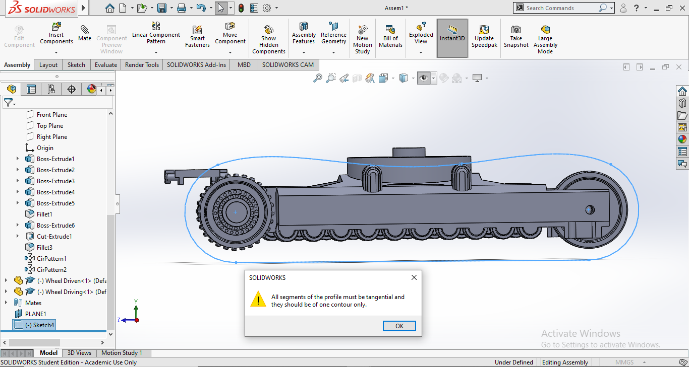Select the Mate tool
The height and width of the screenshot is (367, 689).
tap(85, 33)
